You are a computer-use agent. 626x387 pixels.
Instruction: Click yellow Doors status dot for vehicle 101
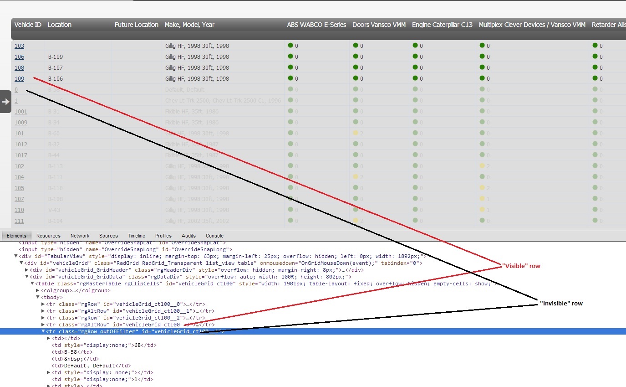click(x=355, y=133)
